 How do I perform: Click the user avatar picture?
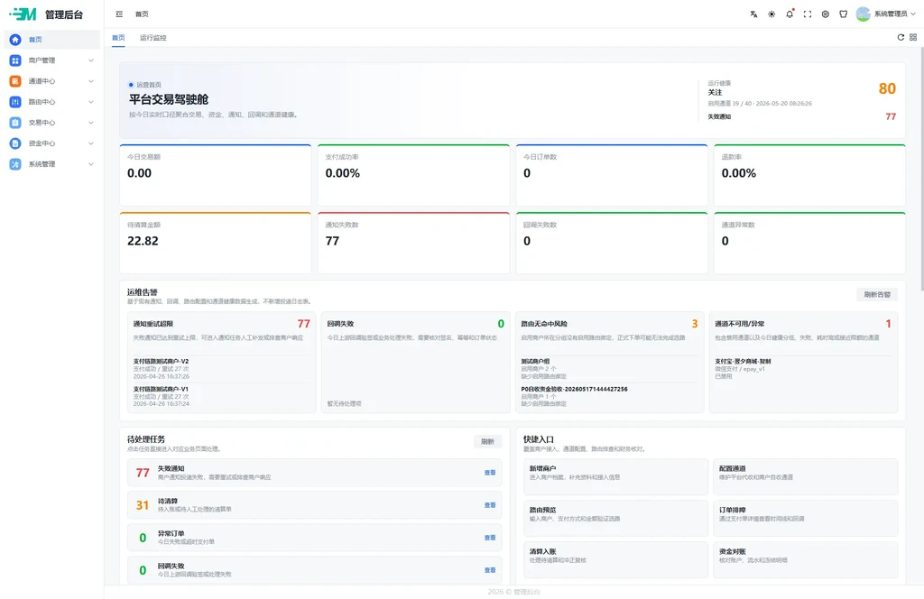(863, 14)
